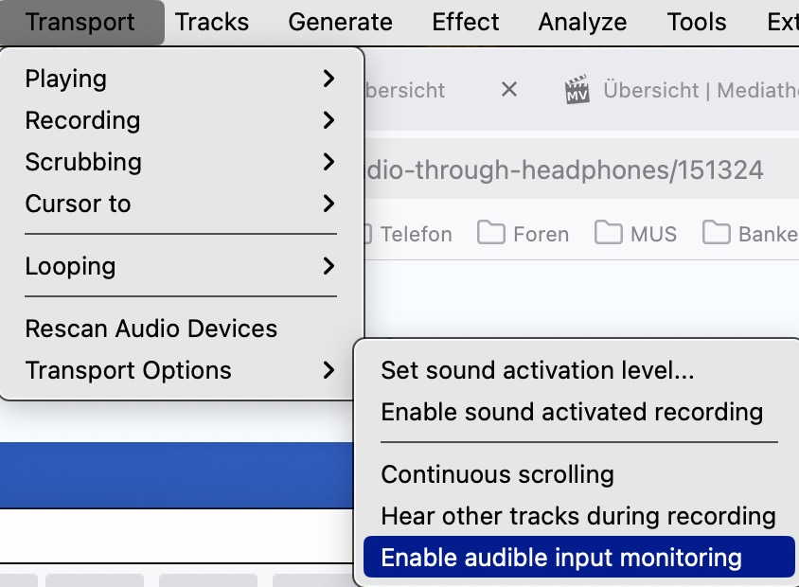Open the Analyze menu
Viewport: 799px width, 587px height.
[x=582, y=22]
